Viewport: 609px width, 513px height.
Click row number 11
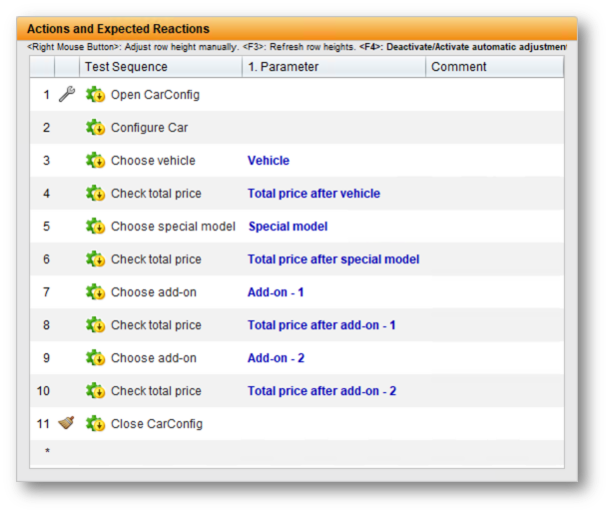click(x=43, y=424)
